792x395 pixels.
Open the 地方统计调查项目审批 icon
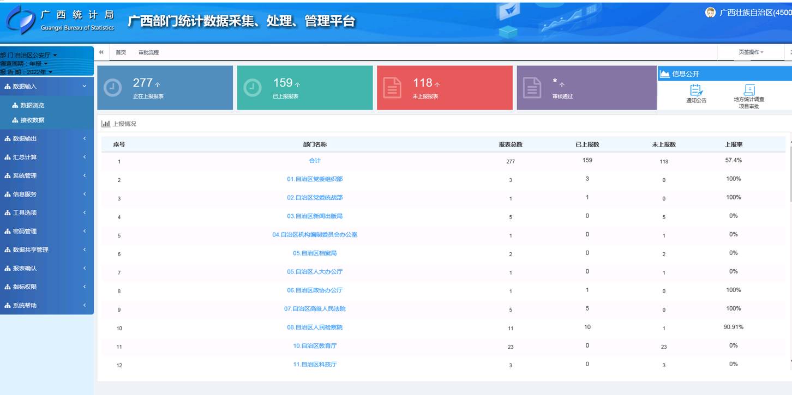pyautogui.click(x=749, y=90)
